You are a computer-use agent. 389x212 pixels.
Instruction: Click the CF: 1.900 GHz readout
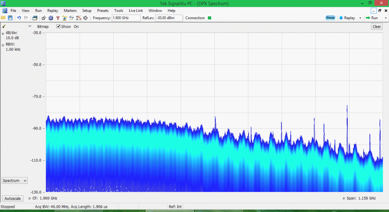coord(45,198)
